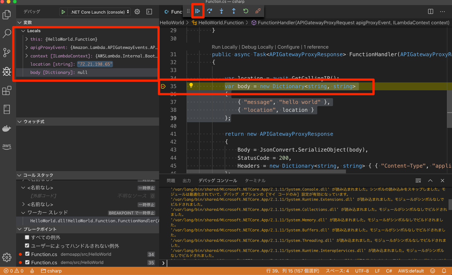452x275 pixels.
Task: Uncheck the すべての例外 breakpoint checkbox
Action: click(x=27, y=237)
